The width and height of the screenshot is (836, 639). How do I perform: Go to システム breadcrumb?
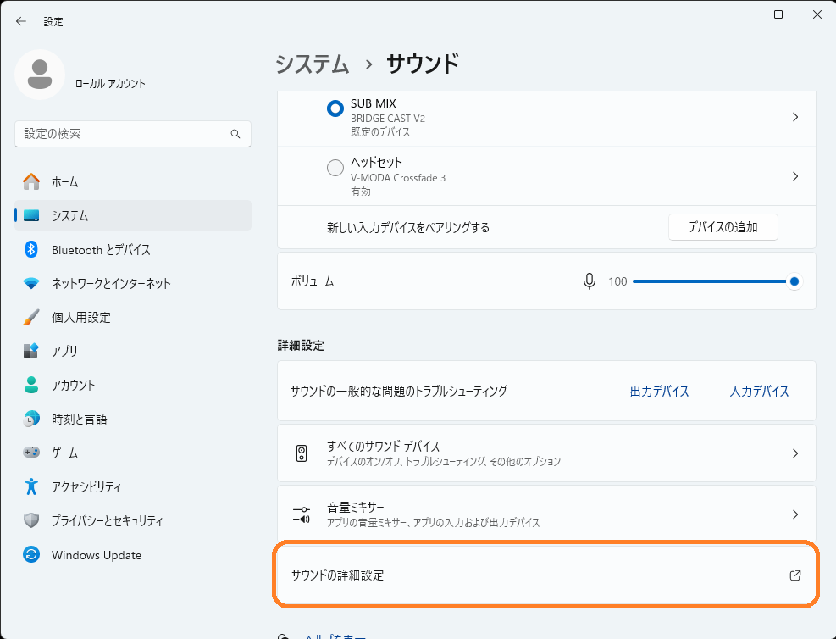(313, 64)
